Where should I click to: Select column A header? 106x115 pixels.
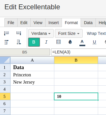pos(32,60)
